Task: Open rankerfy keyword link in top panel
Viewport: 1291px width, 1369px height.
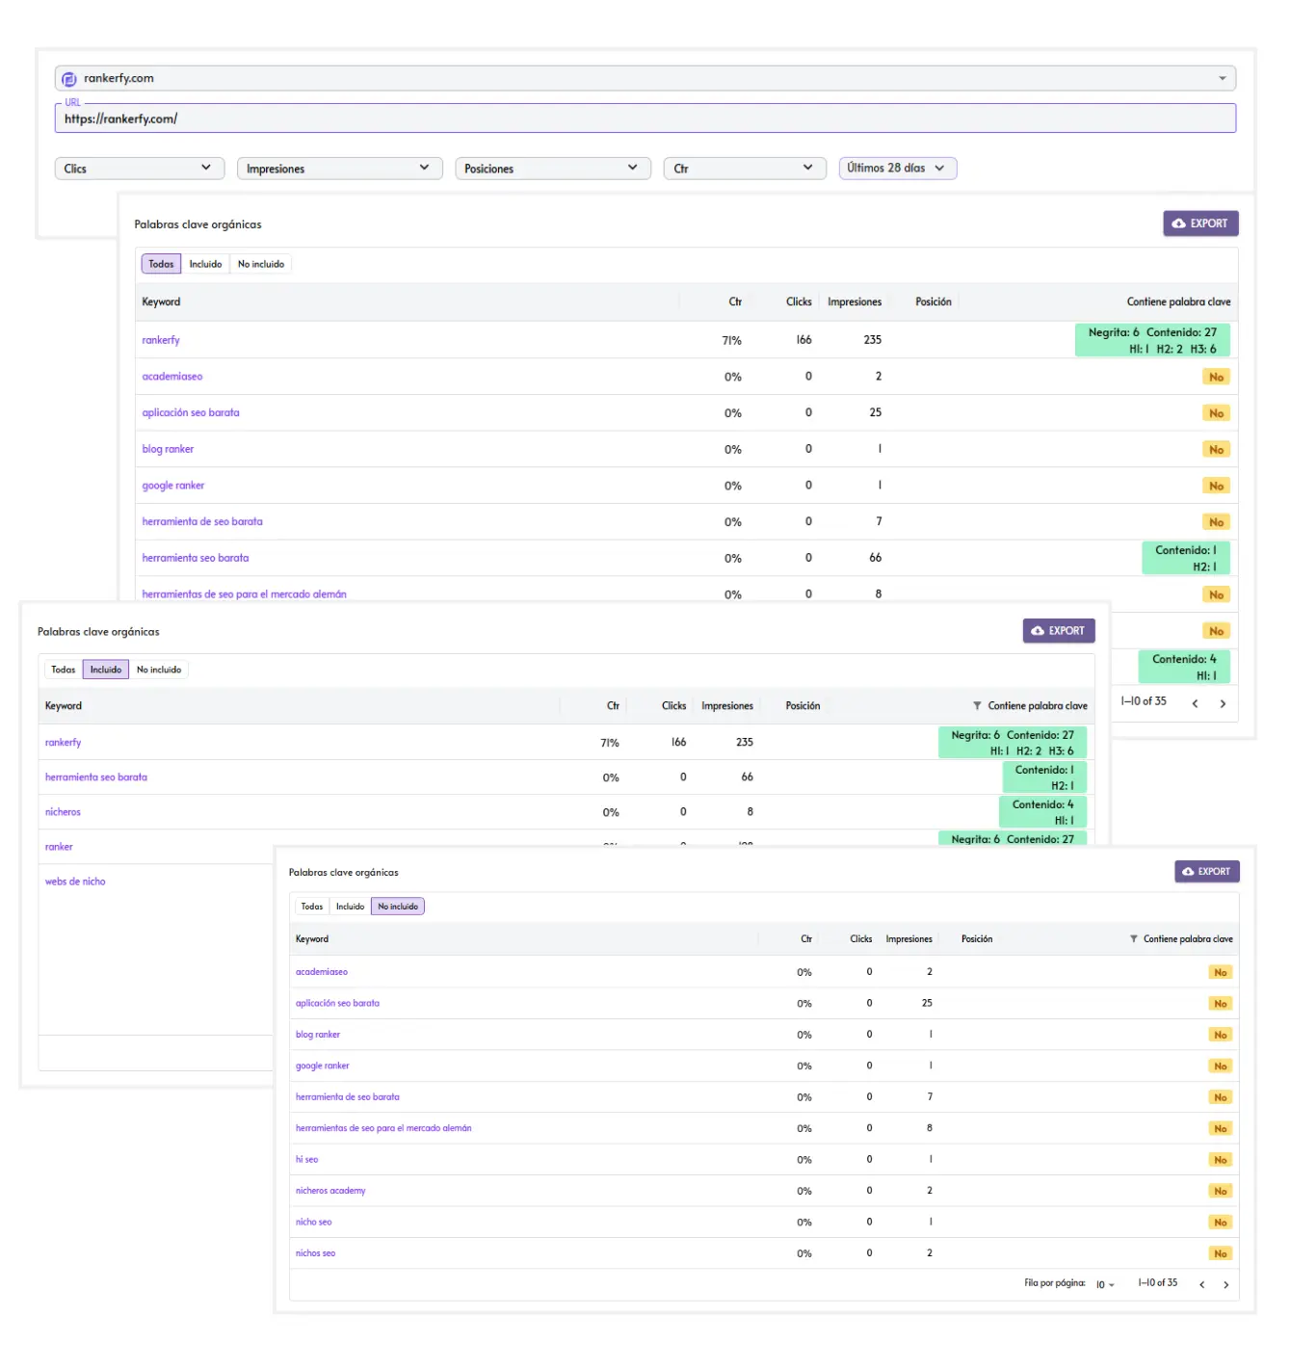Action: click(x=161, y=340)
